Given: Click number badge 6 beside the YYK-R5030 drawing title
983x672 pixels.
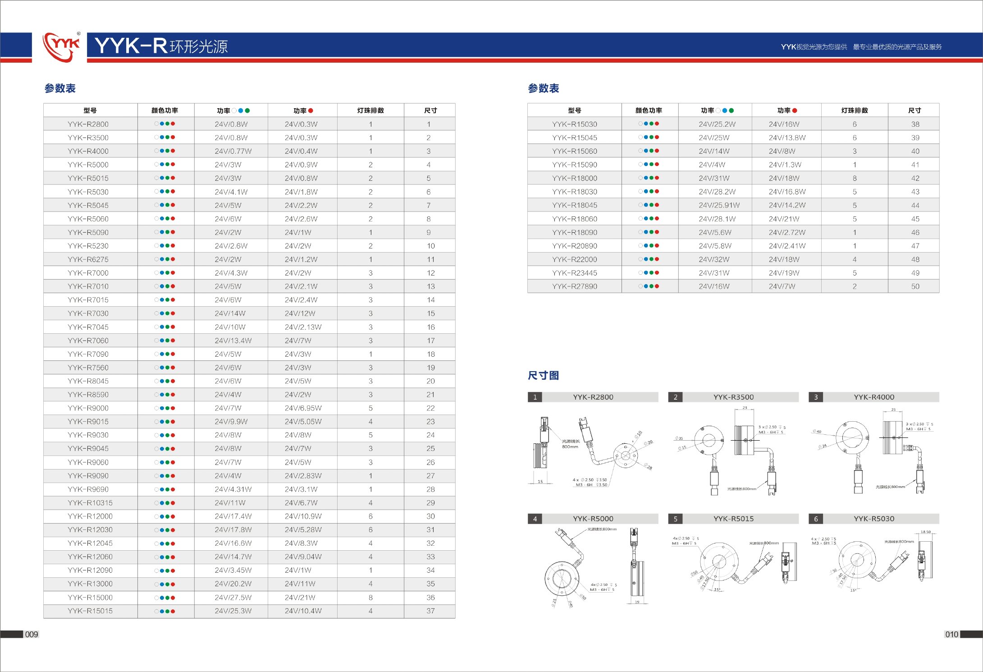Looking at the screenshot, I should pyautogui.click(x=816, y=519).
